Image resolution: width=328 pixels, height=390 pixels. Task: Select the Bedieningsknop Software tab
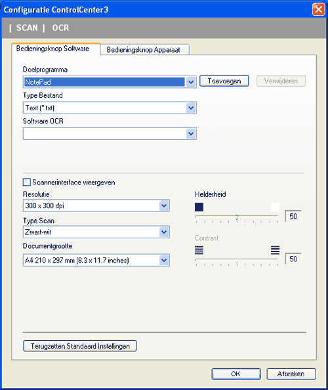[56, 49]
